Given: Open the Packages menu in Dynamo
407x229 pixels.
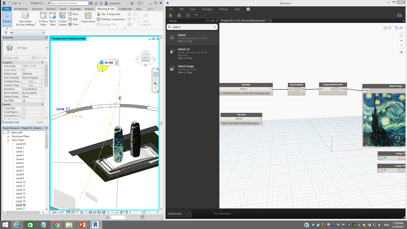Looking at the screenshot, I should [x=207, y=9].
